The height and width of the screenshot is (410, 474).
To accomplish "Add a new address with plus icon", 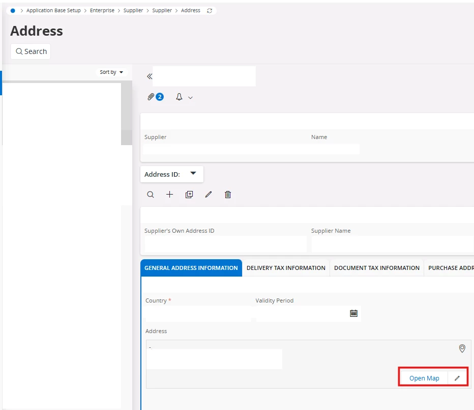I will pos(170,195).
